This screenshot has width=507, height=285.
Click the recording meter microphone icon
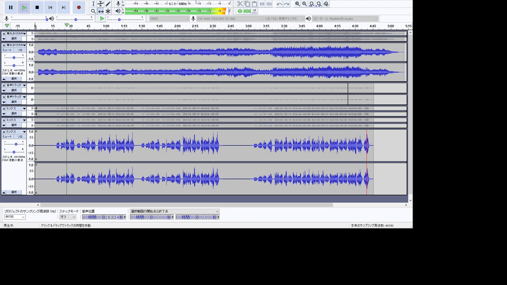[x=118, y=4]
